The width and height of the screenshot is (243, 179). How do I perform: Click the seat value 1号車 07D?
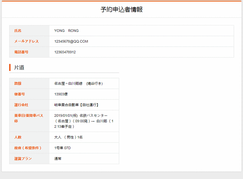63,148
